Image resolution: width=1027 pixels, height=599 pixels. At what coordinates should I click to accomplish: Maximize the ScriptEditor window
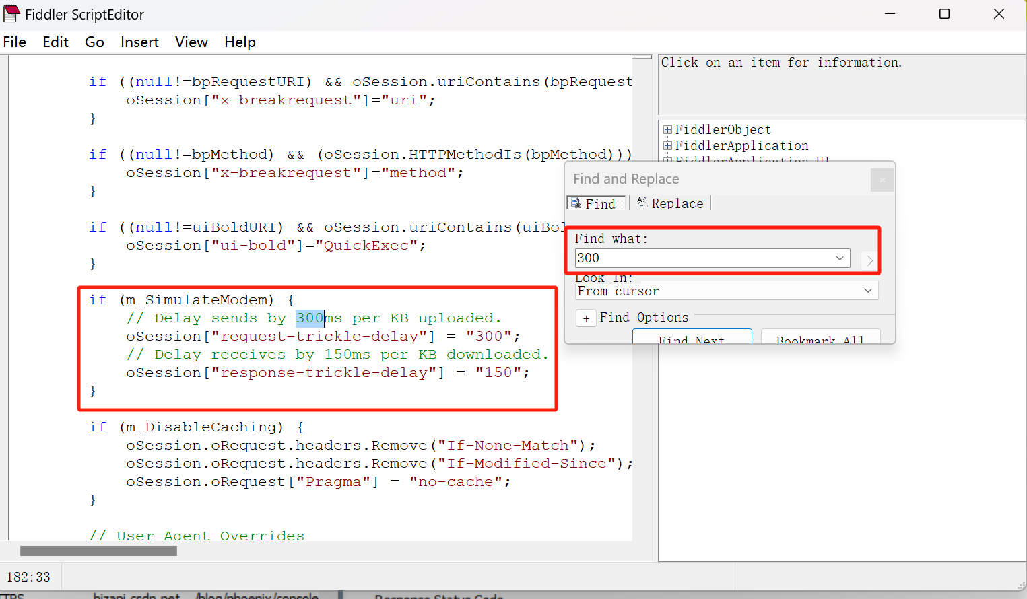(x=944, y=14)
